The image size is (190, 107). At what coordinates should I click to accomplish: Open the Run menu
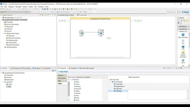pos(36,7)
